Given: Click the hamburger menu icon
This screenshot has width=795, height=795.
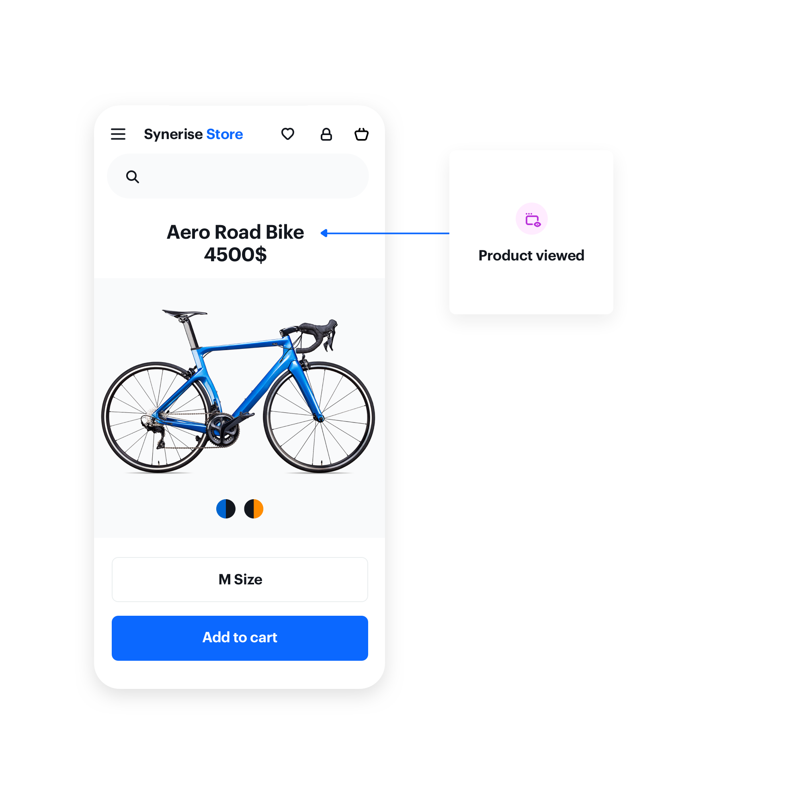Looking at the screenshot, I should tap(118, 133).
